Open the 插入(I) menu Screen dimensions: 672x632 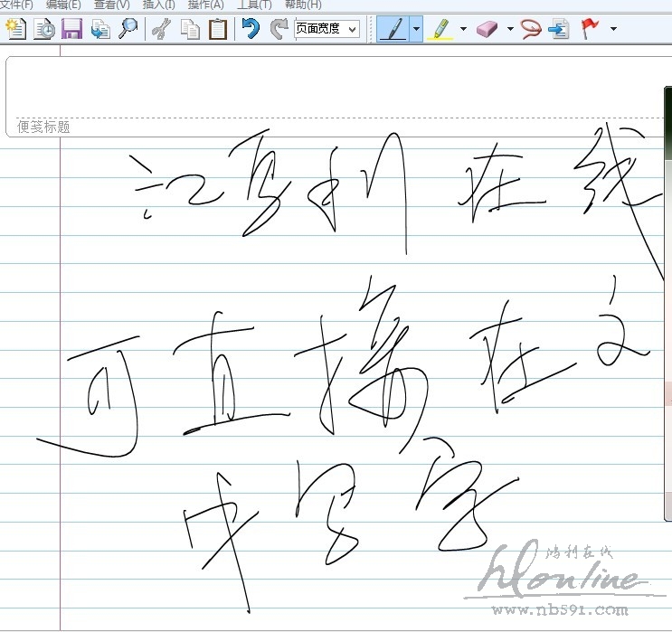(158, 5)
